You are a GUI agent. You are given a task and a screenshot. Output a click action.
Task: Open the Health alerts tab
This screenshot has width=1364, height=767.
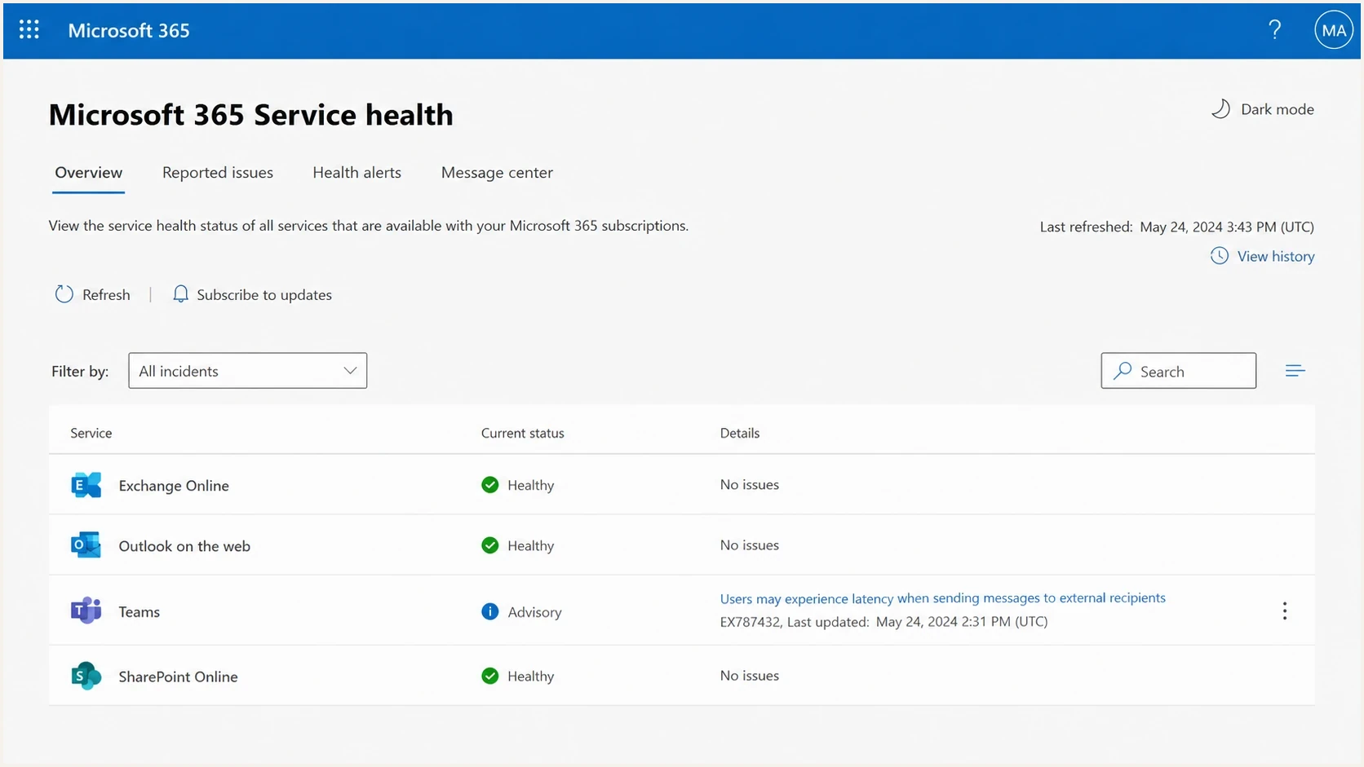(356, 173)
